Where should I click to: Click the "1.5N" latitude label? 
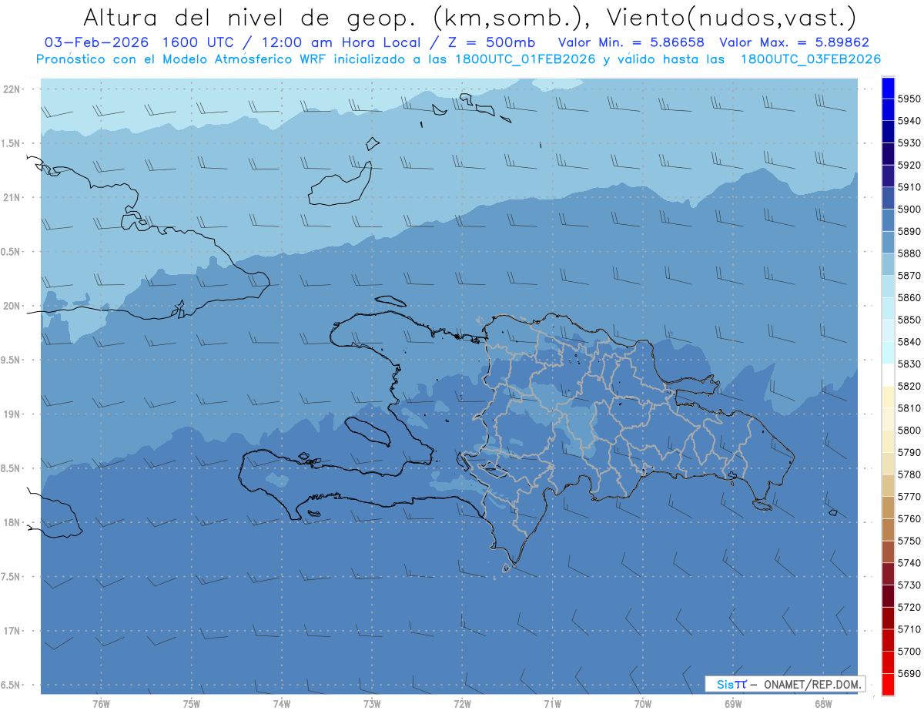tap(11, 143)
